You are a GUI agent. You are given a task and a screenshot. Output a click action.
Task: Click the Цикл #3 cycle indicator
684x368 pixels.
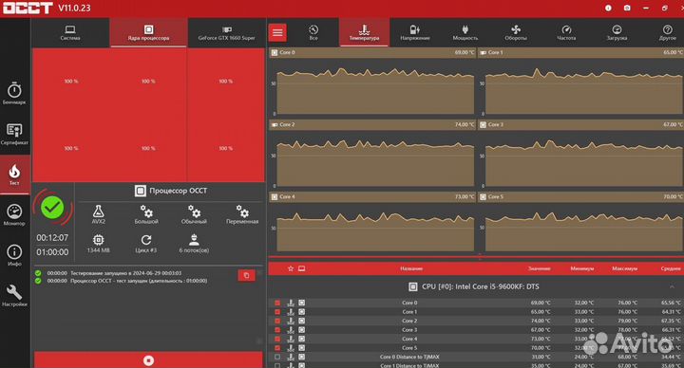click(x=146, y=244)
